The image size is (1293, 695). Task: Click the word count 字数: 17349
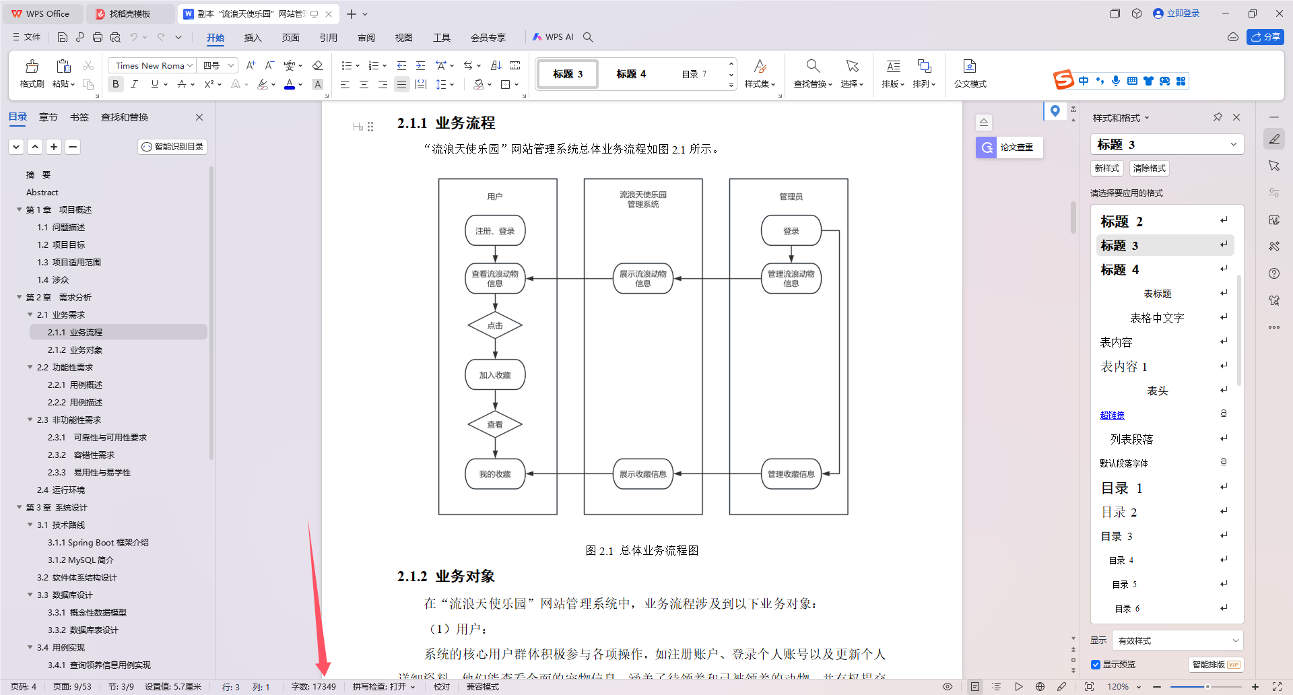coord(313,687)
